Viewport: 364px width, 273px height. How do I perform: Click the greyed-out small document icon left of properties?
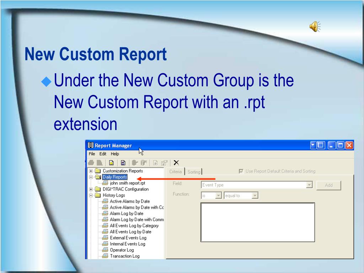pos(155,163)
